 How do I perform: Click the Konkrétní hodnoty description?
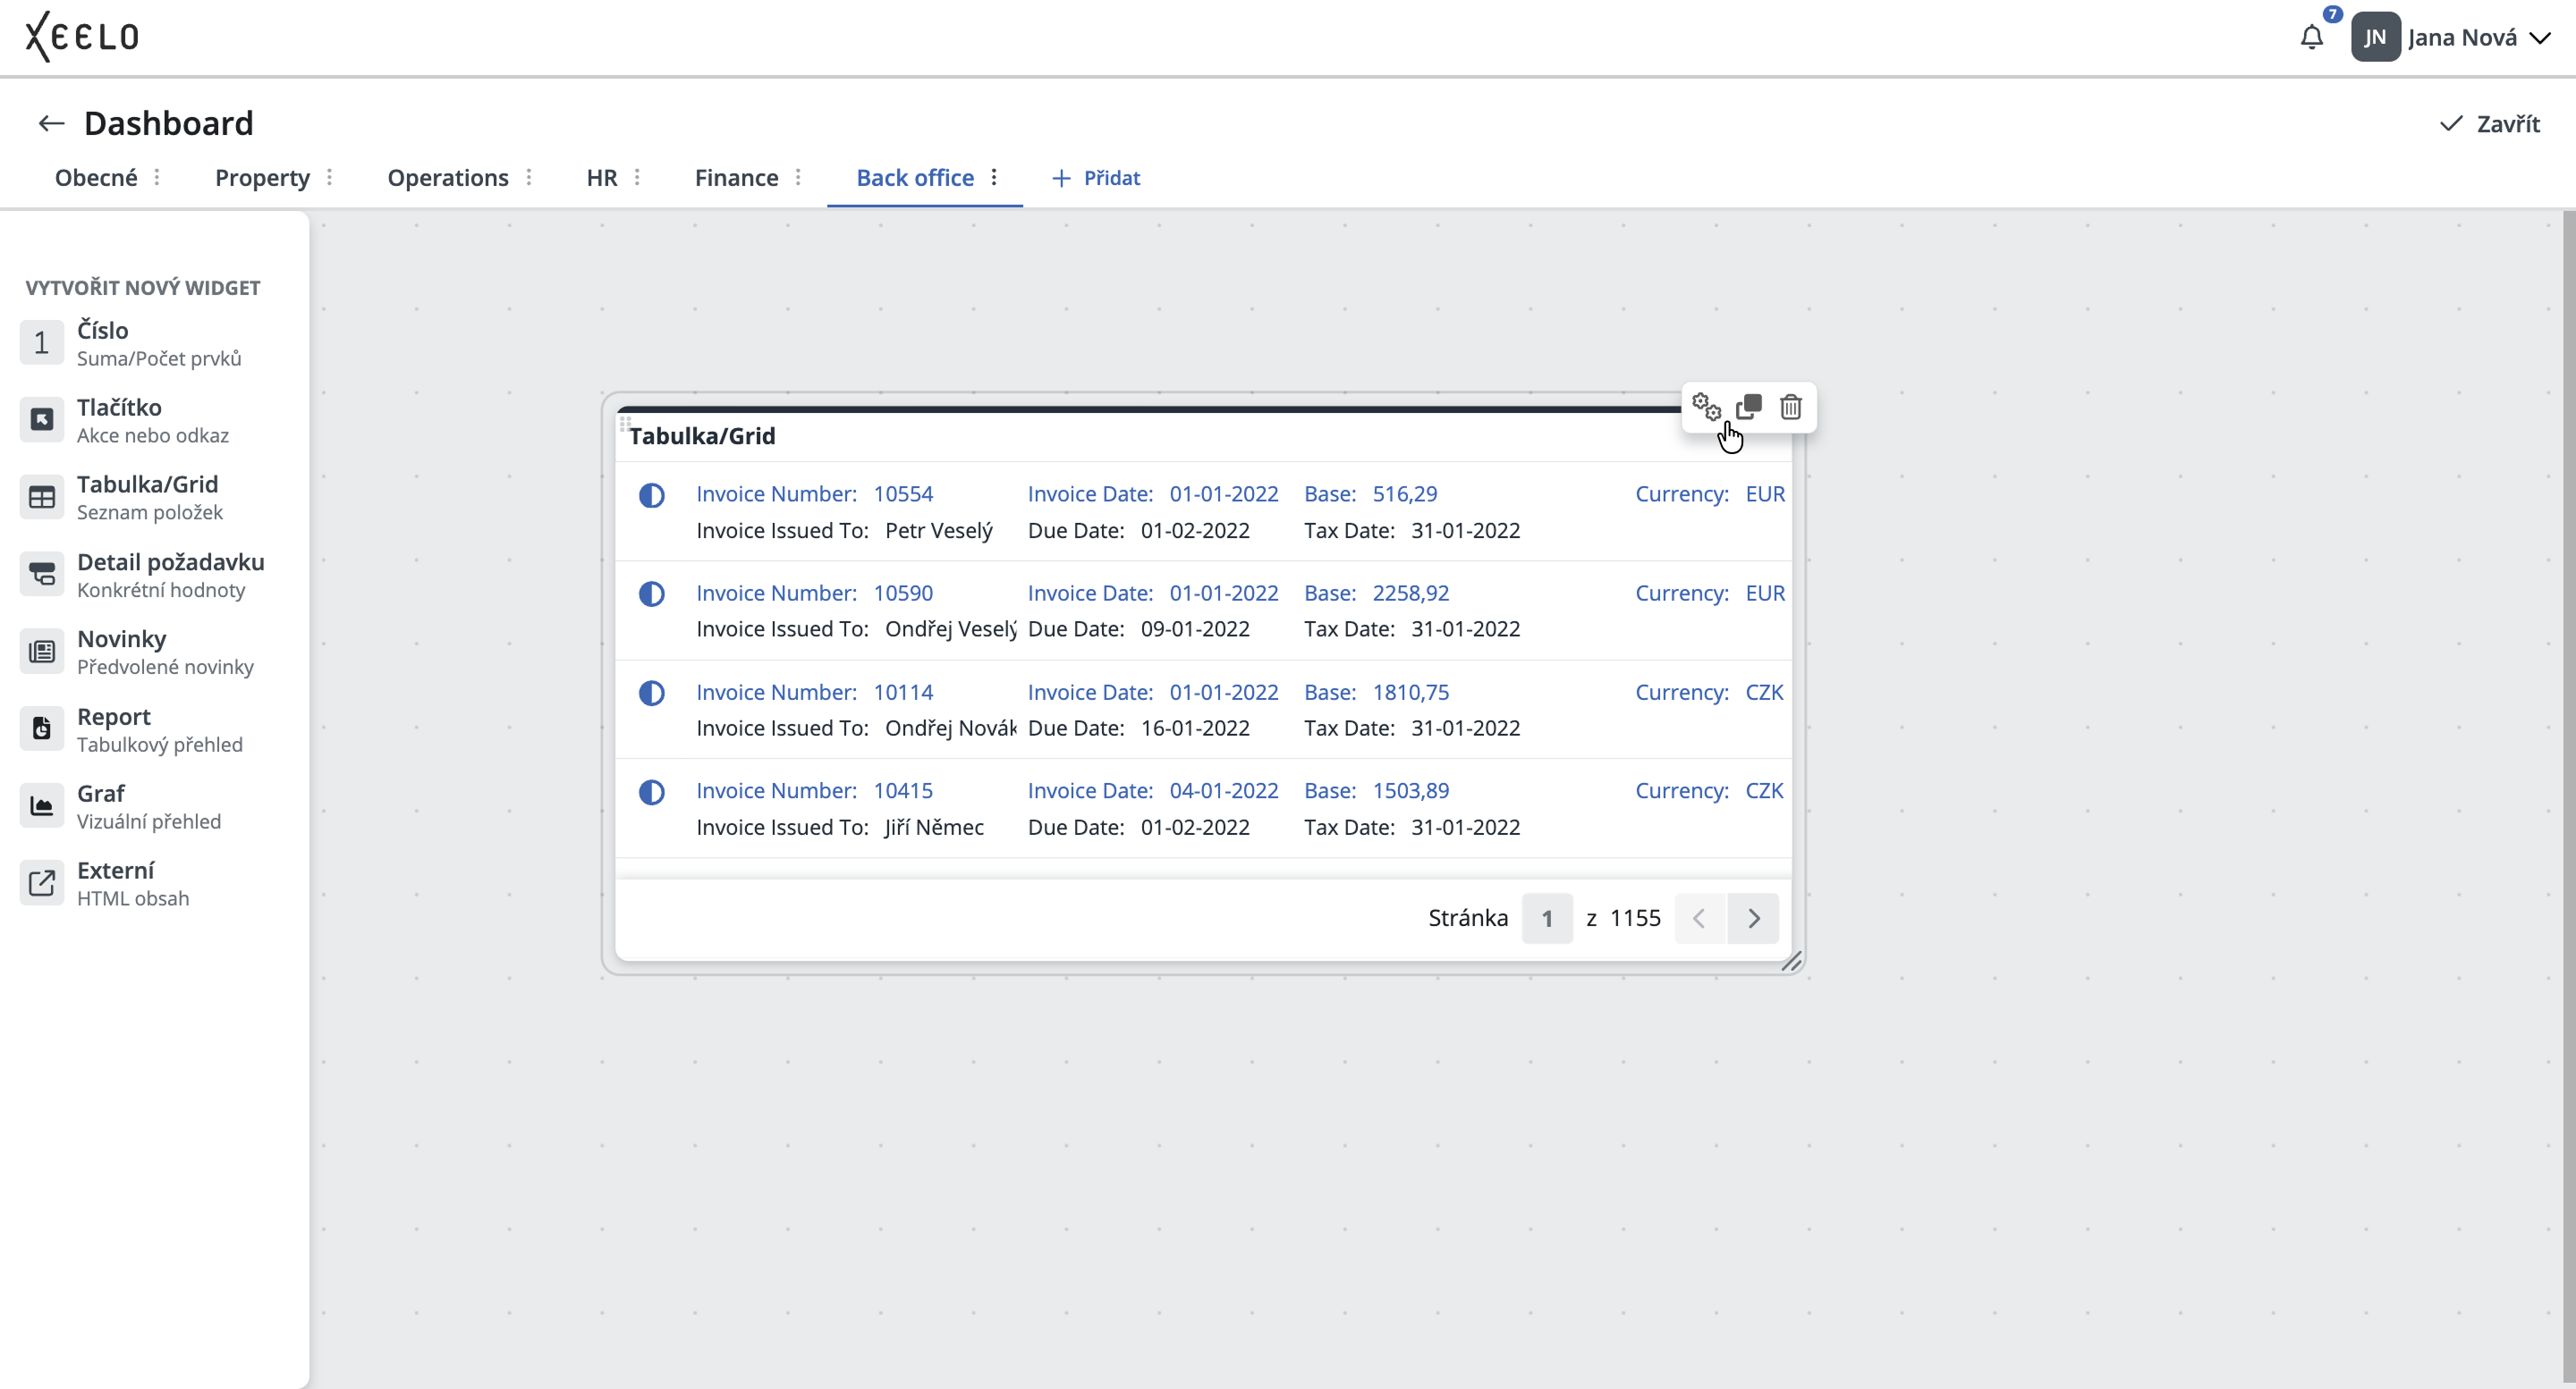(161, 590)
